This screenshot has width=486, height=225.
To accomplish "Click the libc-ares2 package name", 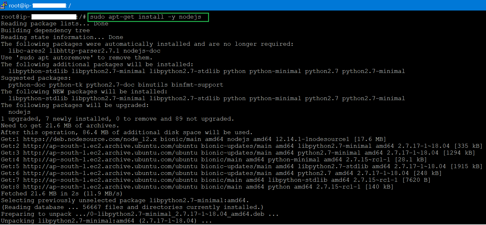I will pos(27,51).
